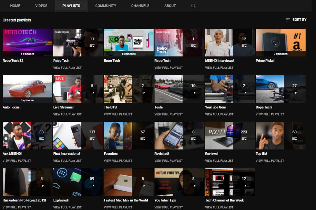View full playlist under Top 5's!
Screen dimensions: 316x210
point(270,161)
